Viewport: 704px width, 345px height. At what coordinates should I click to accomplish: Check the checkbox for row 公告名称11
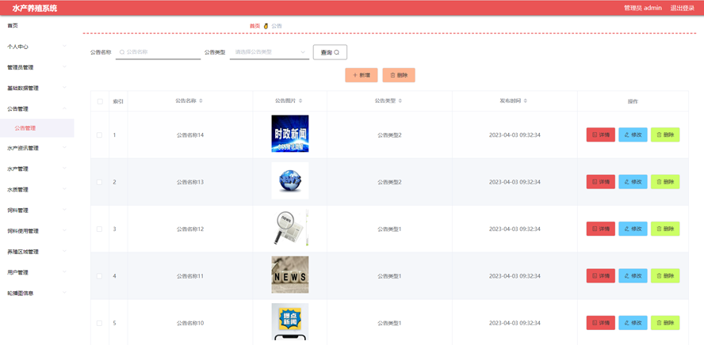coord(100,276)
